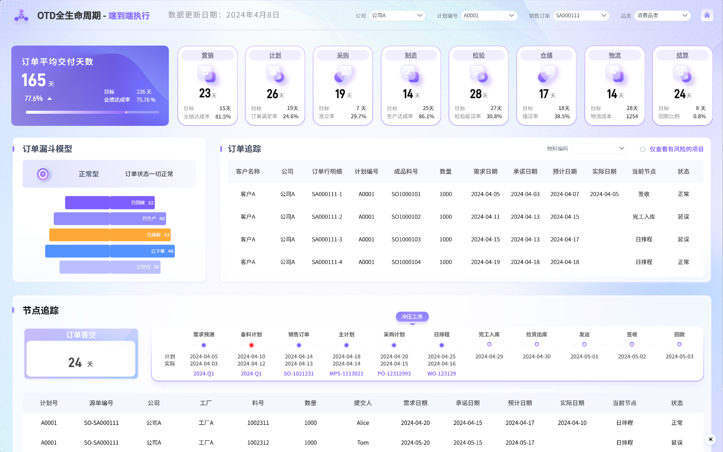The width and height of the screenshot is (723, 452).
Task: Open the 物料编码 dropdown
Action: coord(599,149)
